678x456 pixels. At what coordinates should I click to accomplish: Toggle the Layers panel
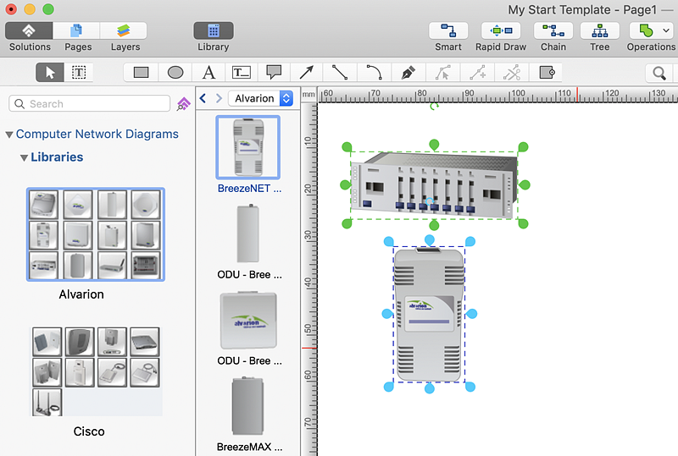click(124, 31)
